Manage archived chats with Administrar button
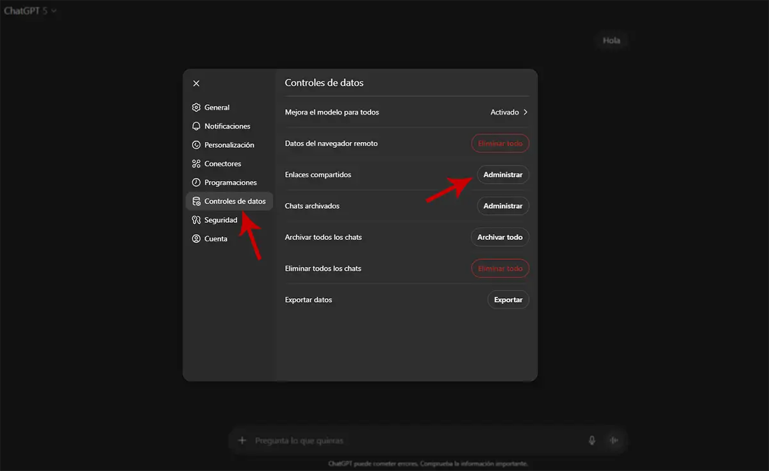This screenshot has width=769, height=471. (x=502, y=206)
